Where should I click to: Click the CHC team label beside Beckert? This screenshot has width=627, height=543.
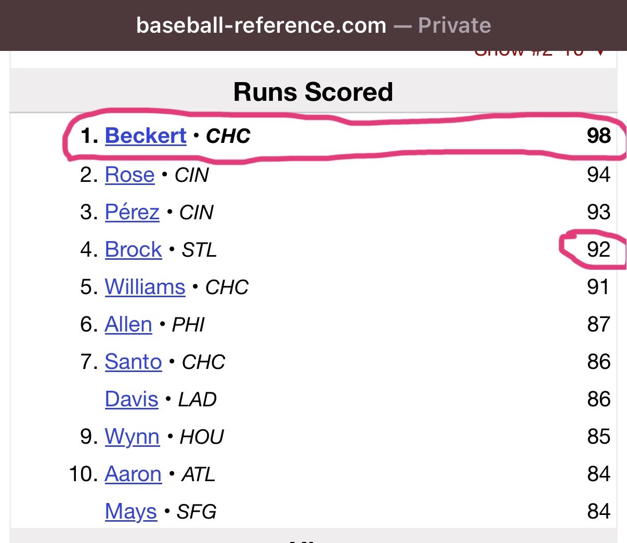click(228, 137)
